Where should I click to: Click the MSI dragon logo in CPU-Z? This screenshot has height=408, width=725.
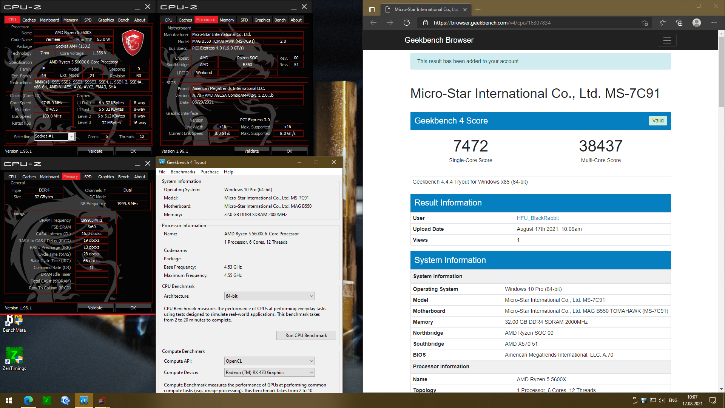[x=133, y=43]
